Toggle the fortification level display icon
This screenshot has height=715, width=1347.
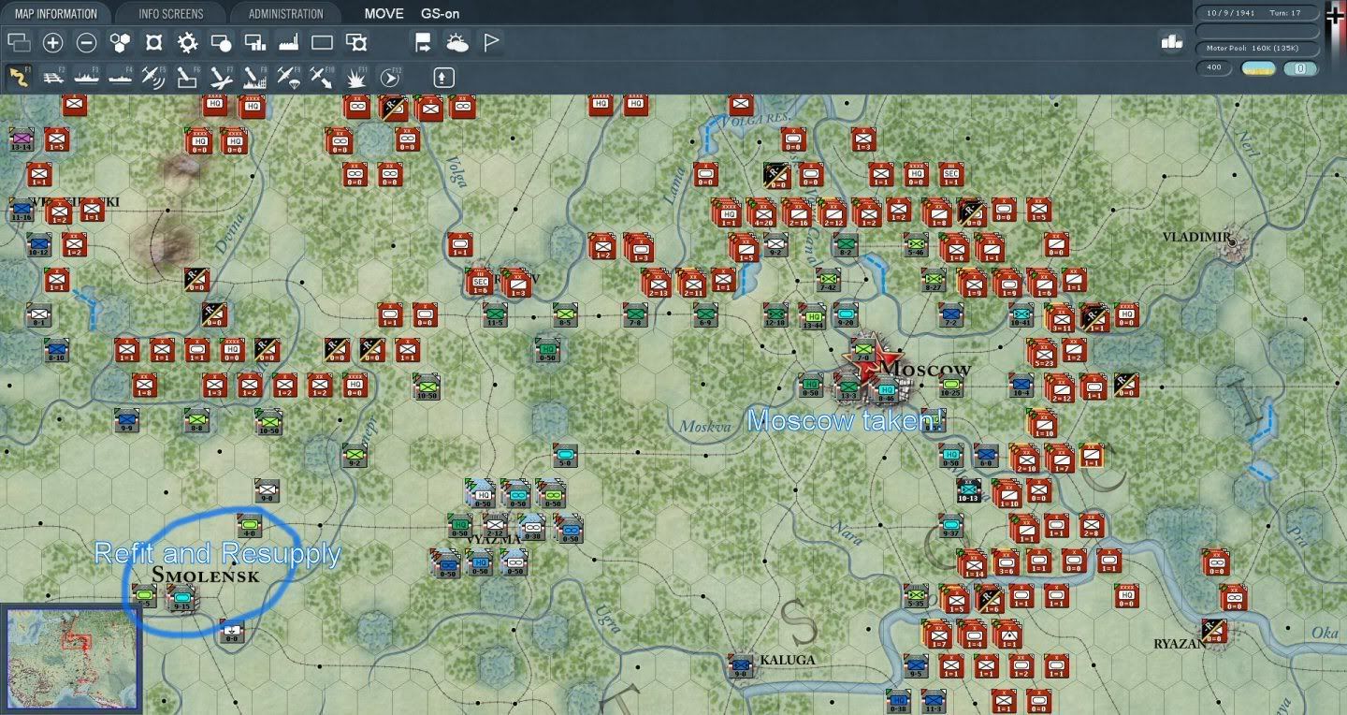click(153, 42)
